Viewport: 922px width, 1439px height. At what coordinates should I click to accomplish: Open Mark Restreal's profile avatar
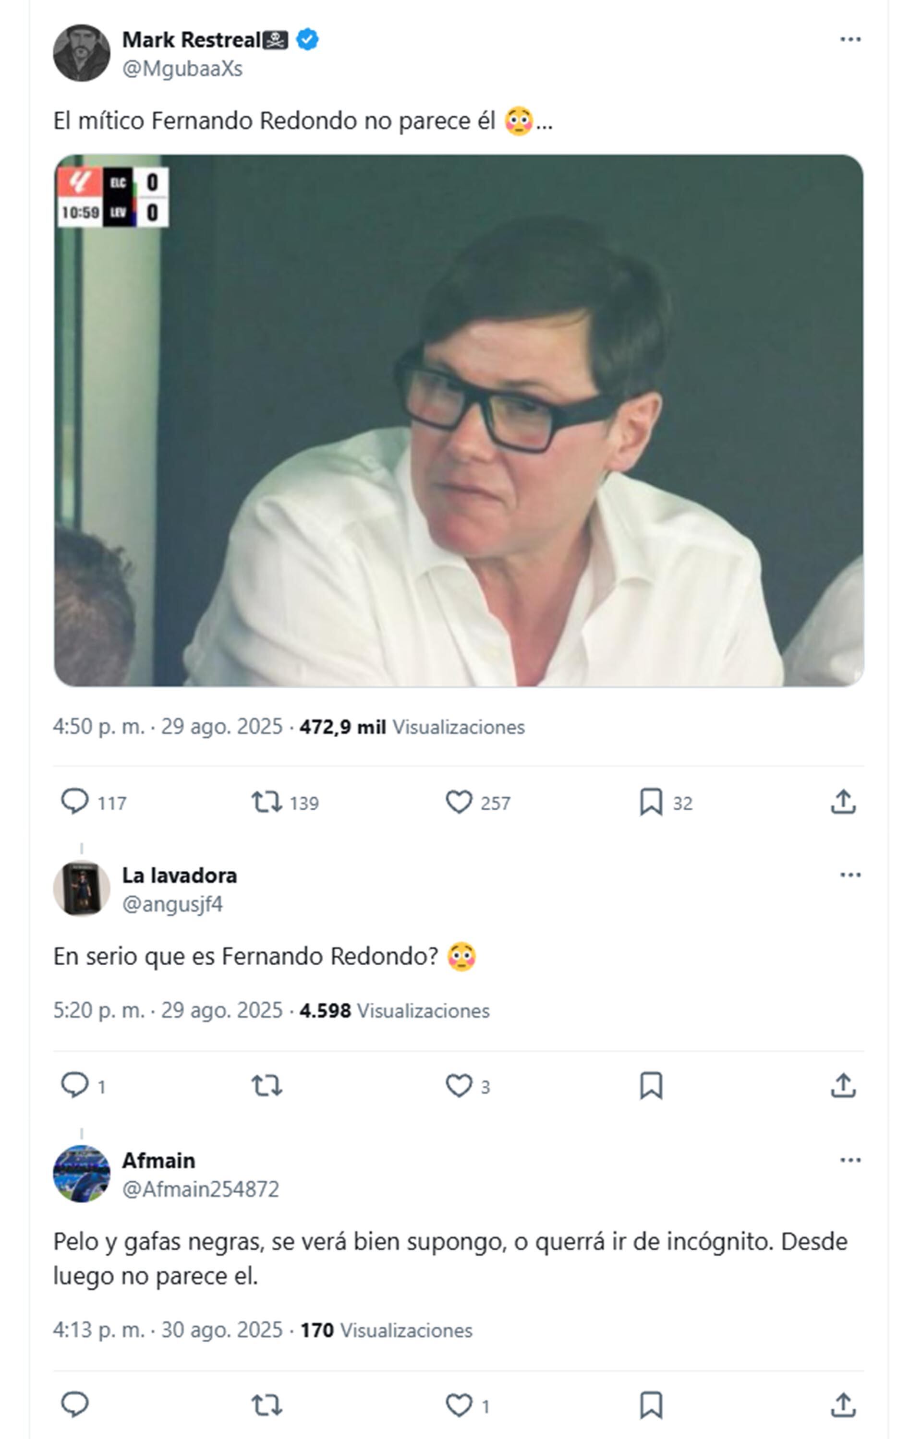[82, 53]
